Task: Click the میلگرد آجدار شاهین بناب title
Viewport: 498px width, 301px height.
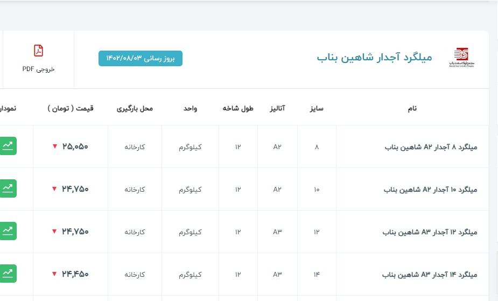Action: 374,58
